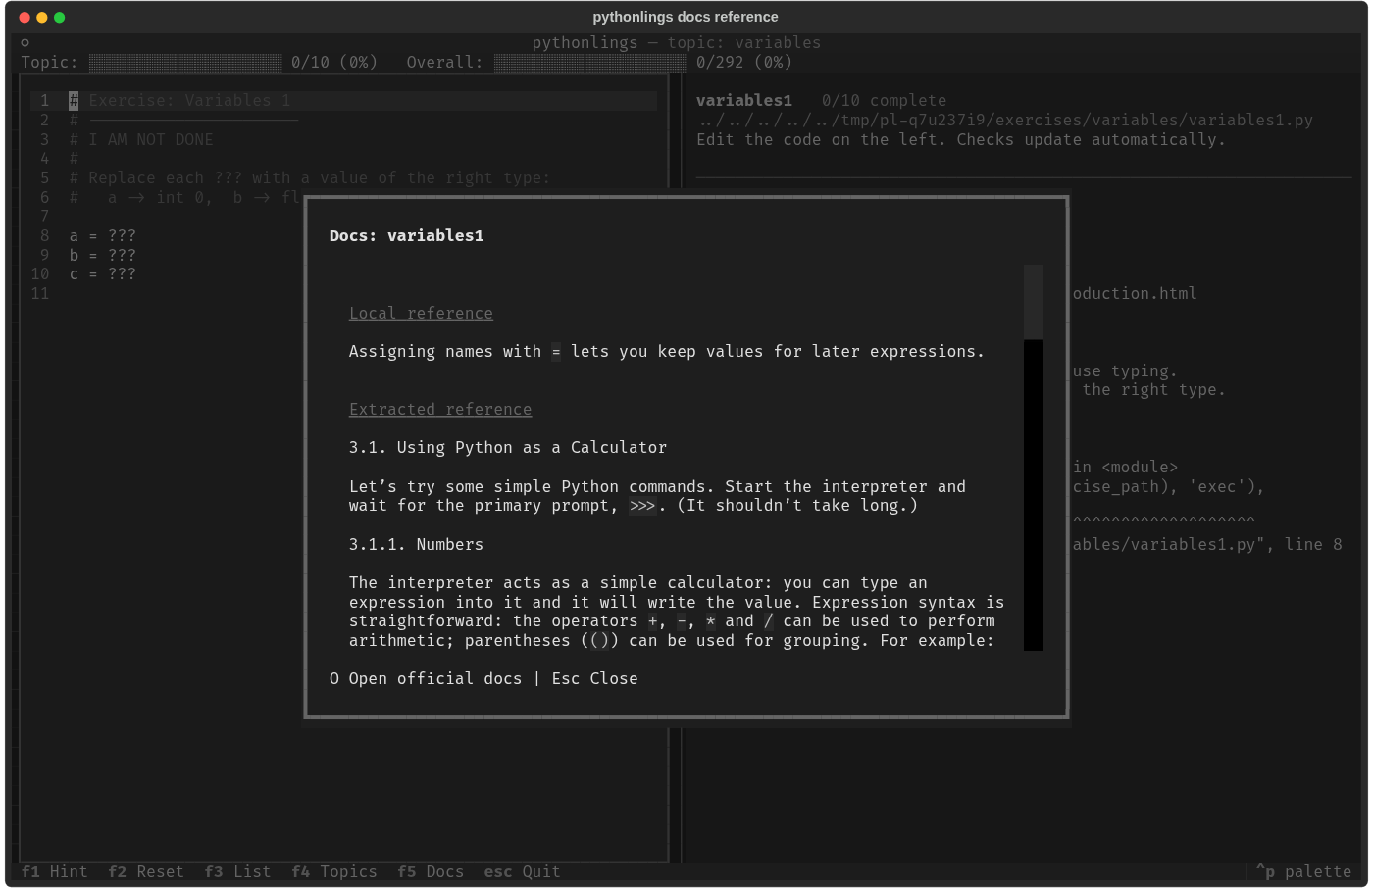Click 'pythonlings — topic: variables' header
1373x888 pixels.
point(677,42)
